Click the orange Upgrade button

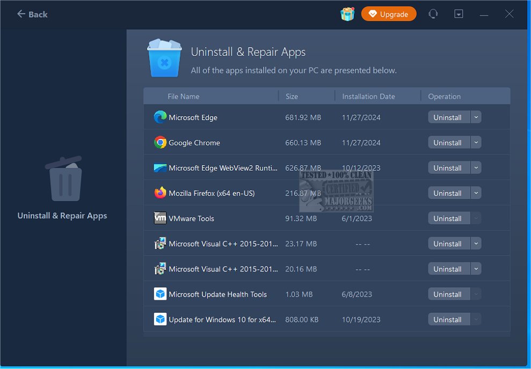click(x=388, y=14)
